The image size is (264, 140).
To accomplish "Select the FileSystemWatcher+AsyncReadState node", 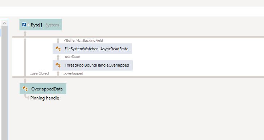I will point(92,49).
